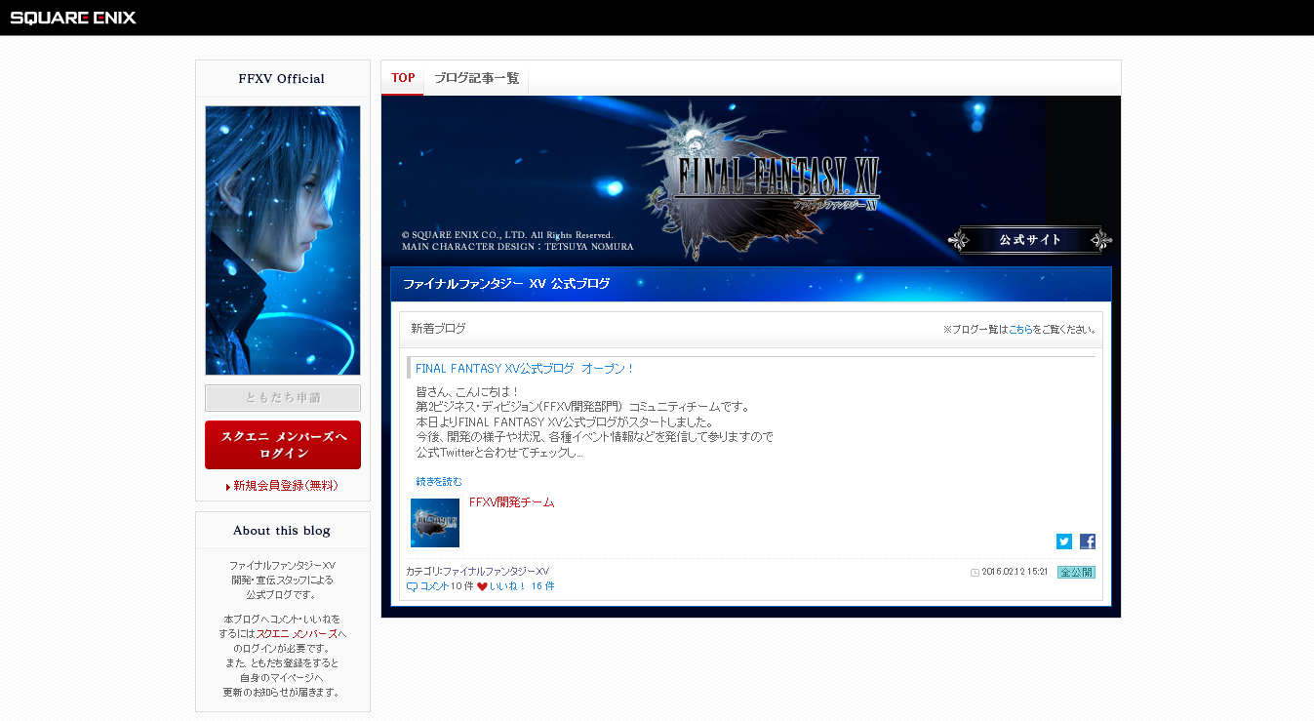Click the clock icon beside post date
The width and height of the screenshot is (1314, 721).
pyautogui.click(x=975, y=573)
